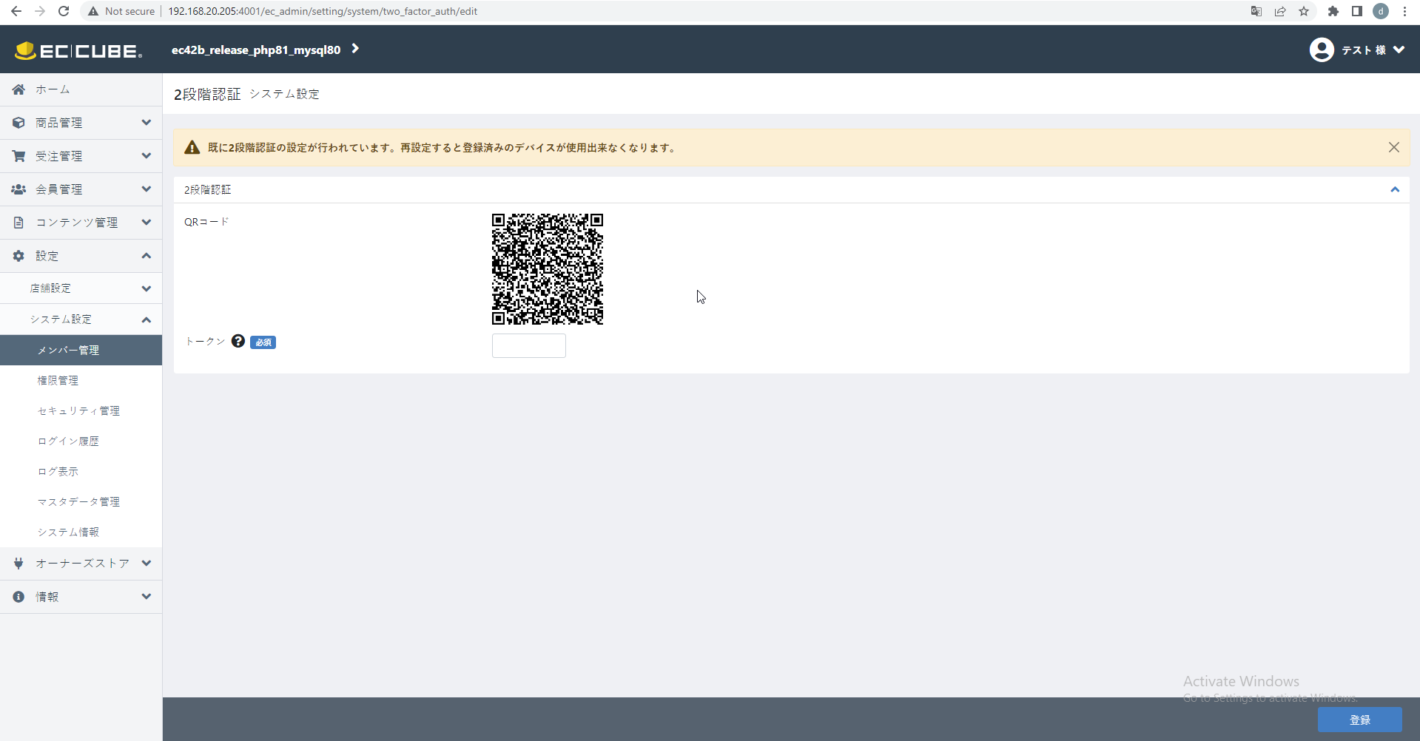The height and width of the screenshot is (741, 1420).
Task: Click the EC-CUBE logo
Action: [x=78, y=50]
